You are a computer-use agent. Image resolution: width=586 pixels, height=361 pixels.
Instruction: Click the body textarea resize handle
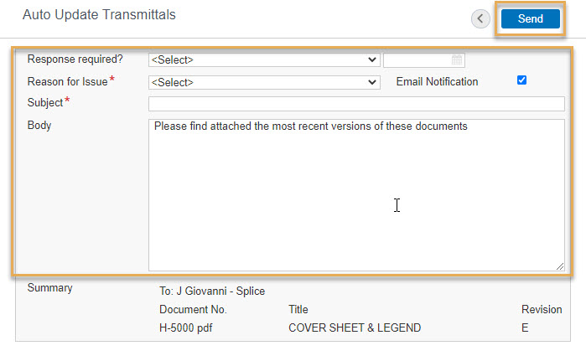pos(559,266)
